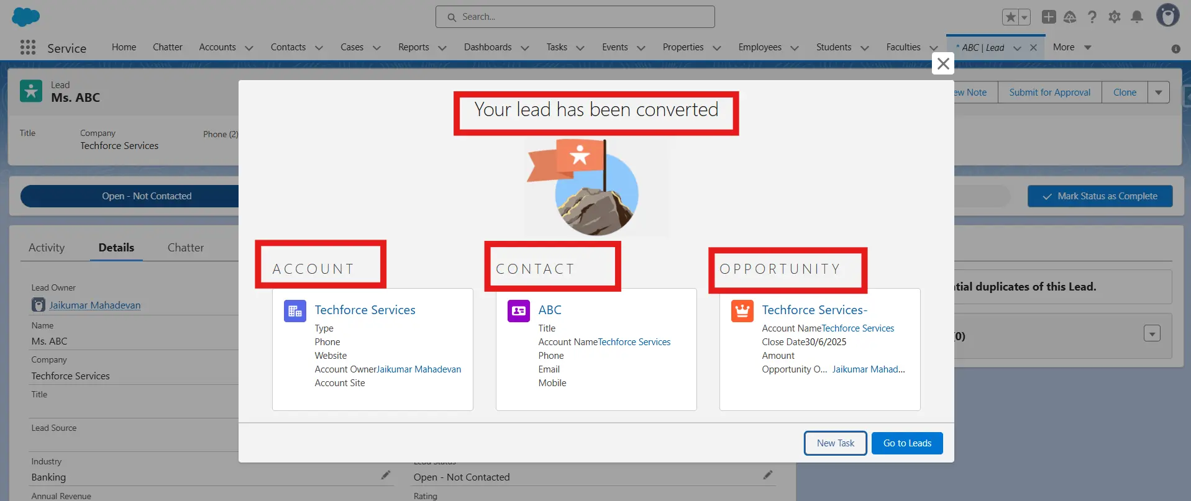Click in the global Search field
The height and width of the screenshot is (501, 1191).
575,17
